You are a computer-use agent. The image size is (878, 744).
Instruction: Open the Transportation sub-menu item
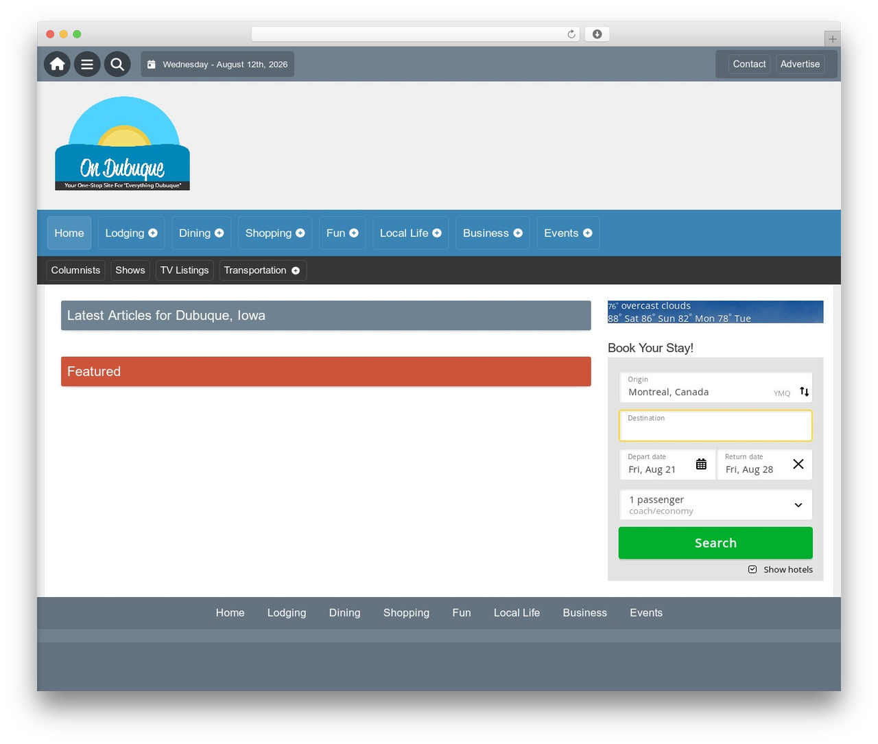pyautogui.click(x=263, y=270)
